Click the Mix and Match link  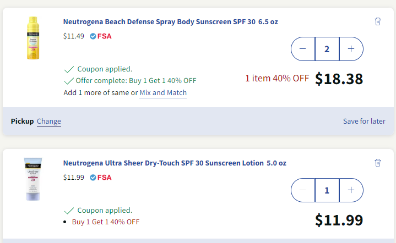(x=163, y=93)
